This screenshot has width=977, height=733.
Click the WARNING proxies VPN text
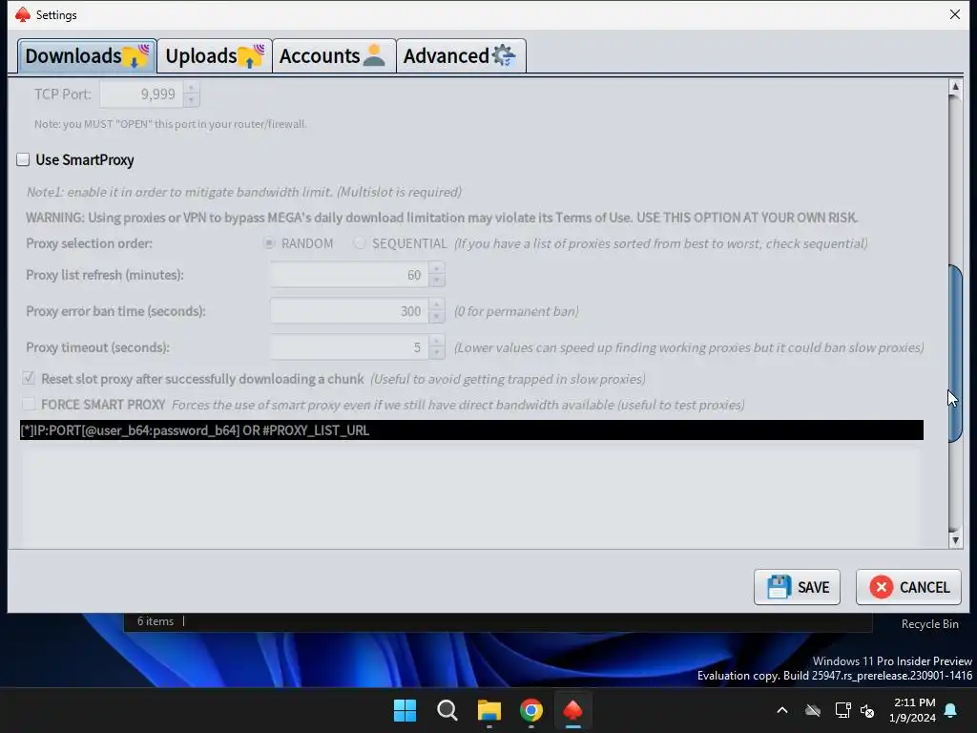tap(441, 218)
